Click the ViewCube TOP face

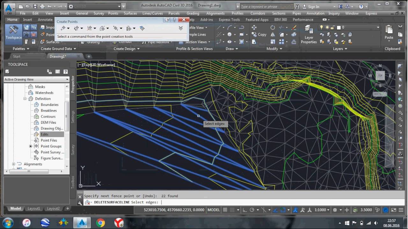tap(380, 76)
